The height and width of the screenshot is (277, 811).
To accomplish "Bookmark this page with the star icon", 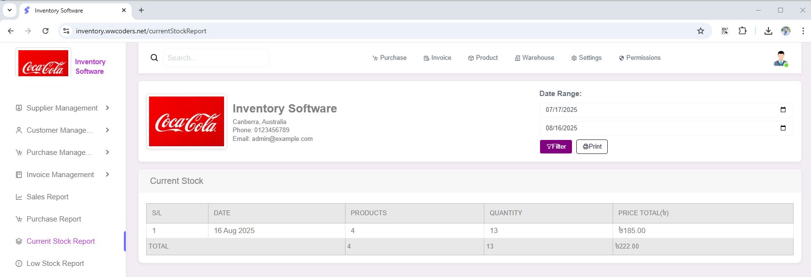I will tap(700, 31).
